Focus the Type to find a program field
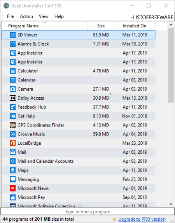This screenshot has height=223, width=175. 87,212
